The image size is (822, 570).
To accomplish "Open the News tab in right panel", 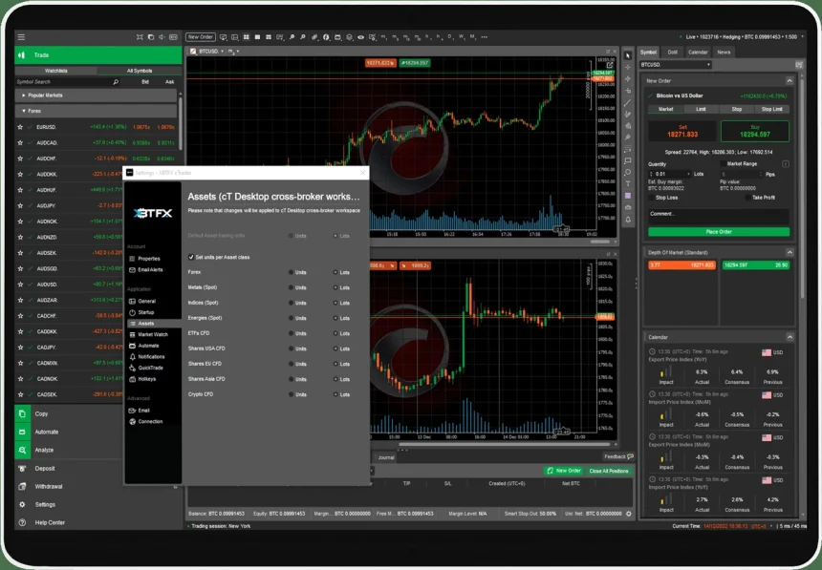I will [724, 52].
